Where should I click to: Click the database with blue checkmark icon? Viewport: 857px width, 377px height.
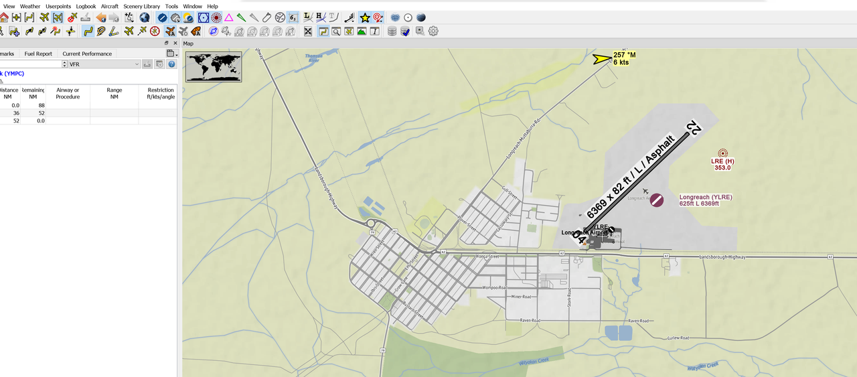tap(405, 31)
